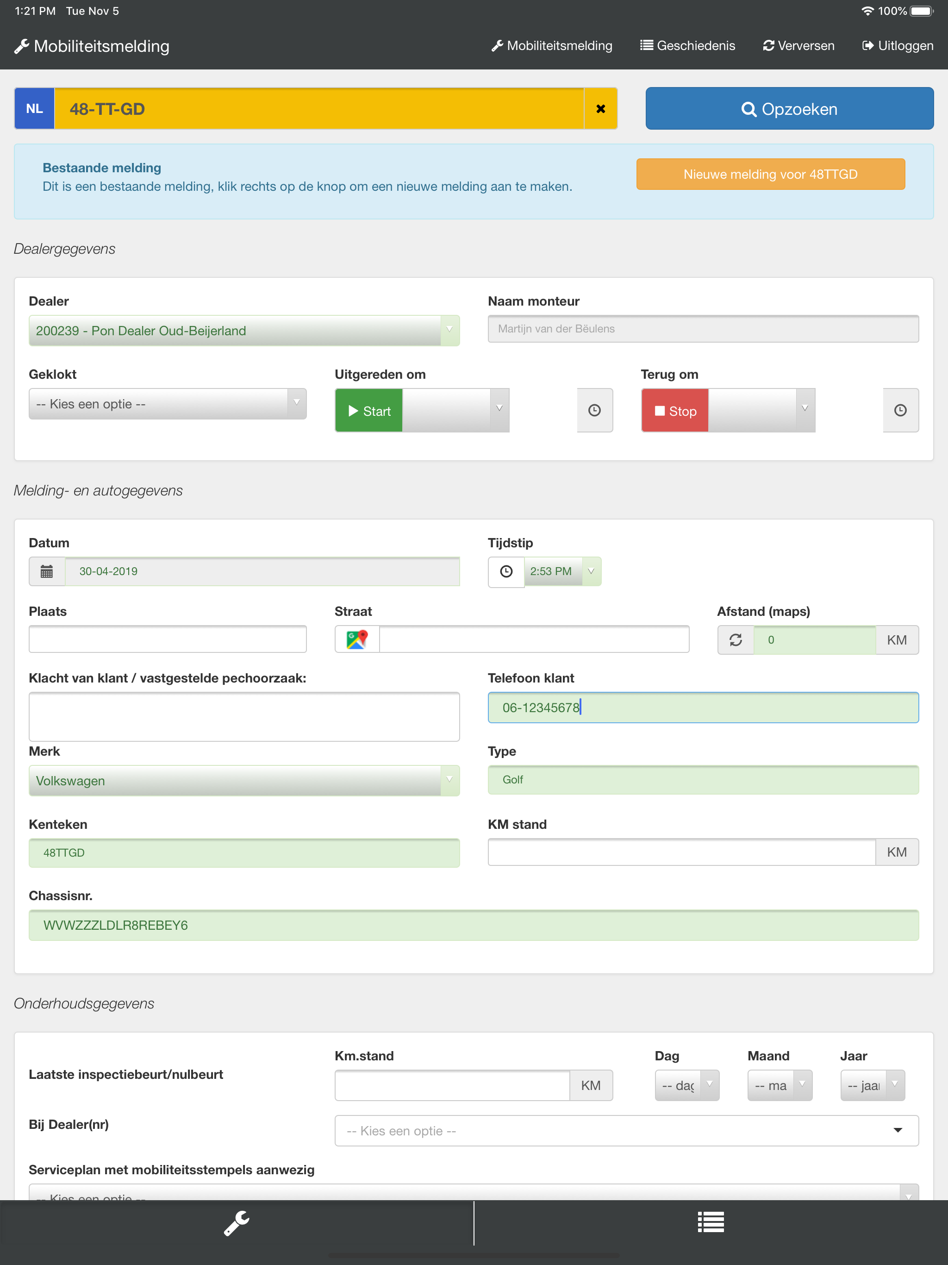
Task: Open the Maand dropdown
Action: 780,1085
